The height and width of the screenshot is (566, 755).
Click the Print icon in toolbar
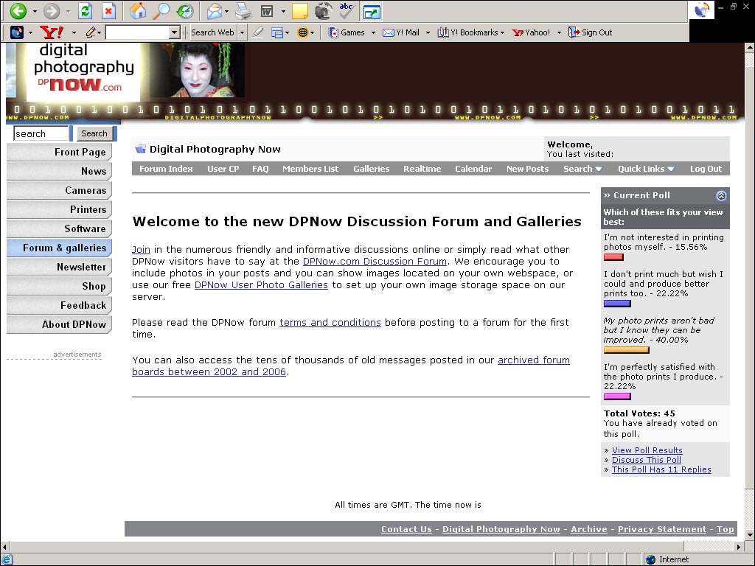click(x=243, y=11)
